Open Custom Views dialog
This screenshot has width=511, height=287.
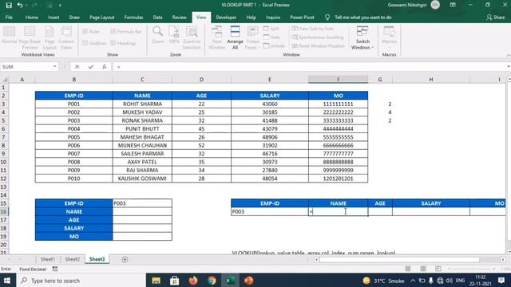click(66, 37)
